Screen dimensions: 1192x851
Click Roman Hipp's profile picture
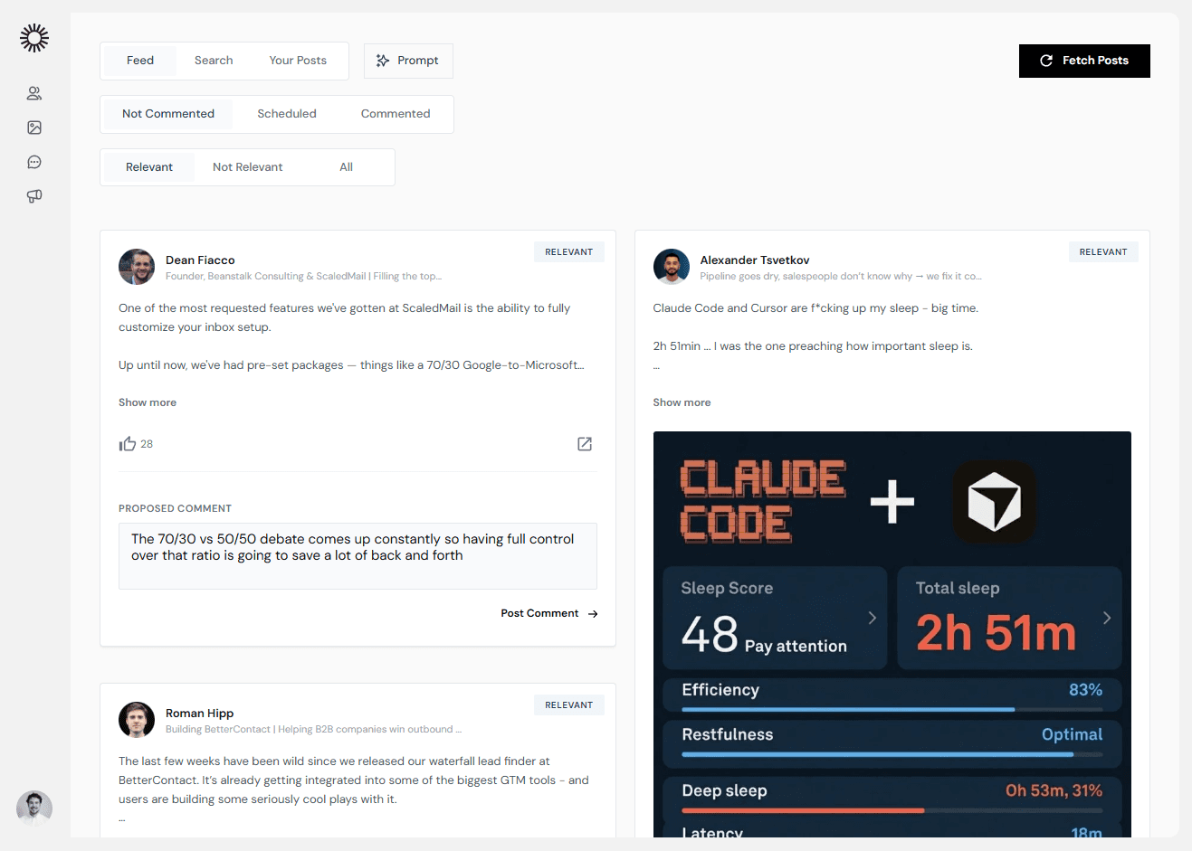pyautogui.click(x=137, y=720)
